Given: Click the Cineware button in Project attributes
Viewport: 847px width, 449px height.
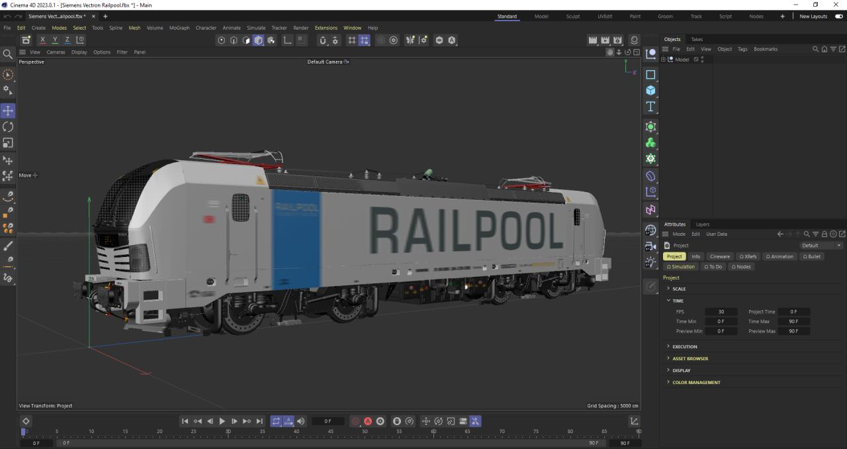Looking at the screenshot, I should (719, 256).
